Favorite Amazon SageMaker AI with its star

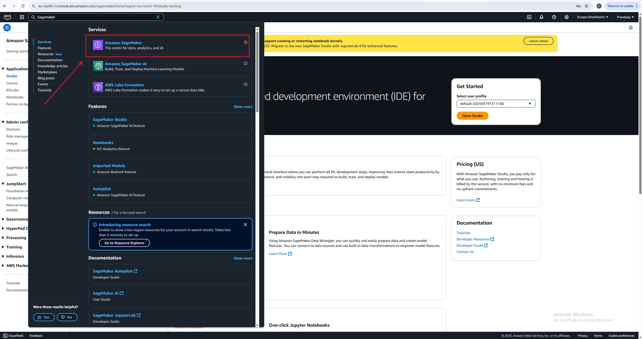(x=246, y=63)
